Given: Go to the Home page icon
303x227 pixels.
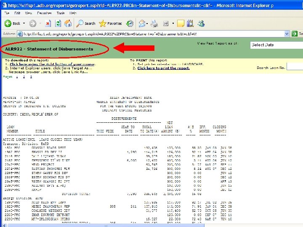Looking at the screenshot, I should pos(68,24).
